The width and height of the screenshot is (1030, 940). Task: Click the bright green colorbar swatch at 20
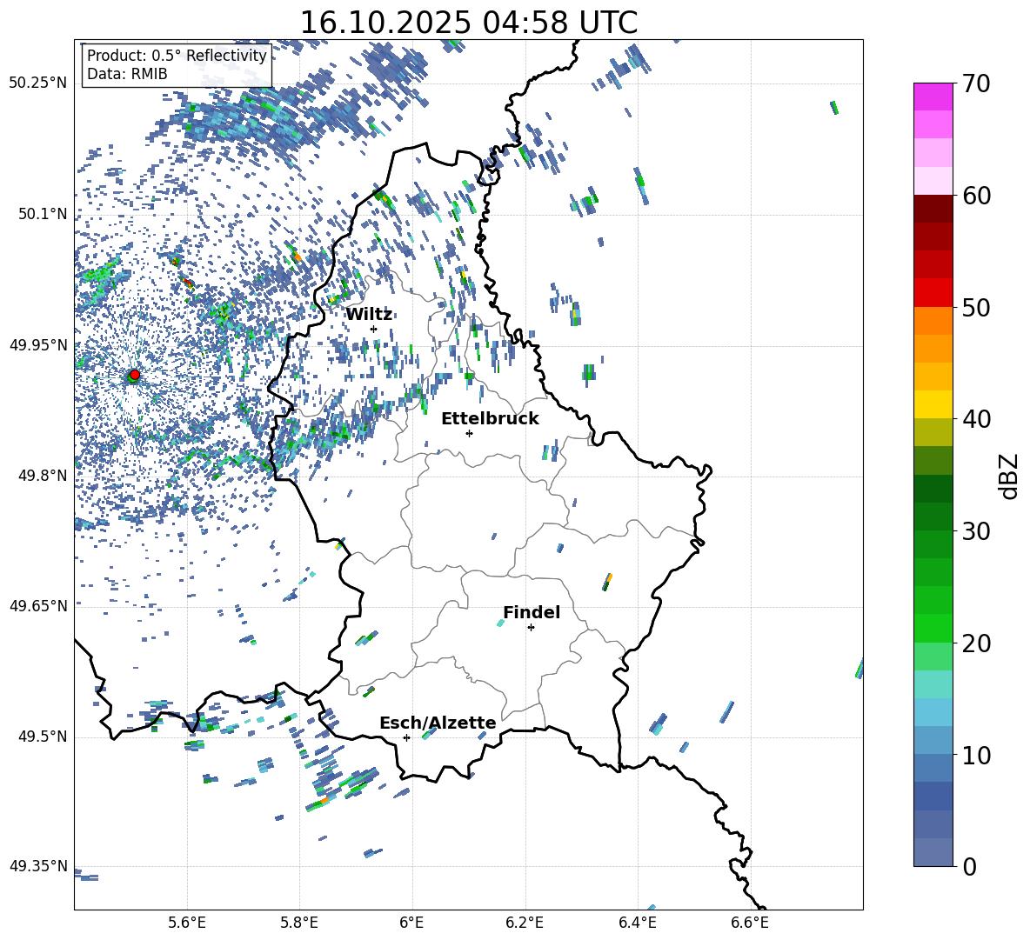tap(933, 628)
